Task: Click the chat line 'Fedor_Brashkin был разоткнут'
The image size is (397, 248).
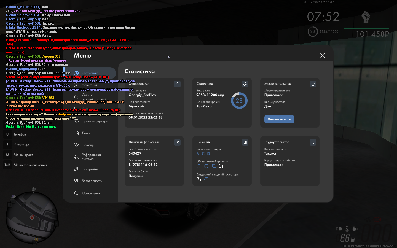Action: click(x=31, y=127)
